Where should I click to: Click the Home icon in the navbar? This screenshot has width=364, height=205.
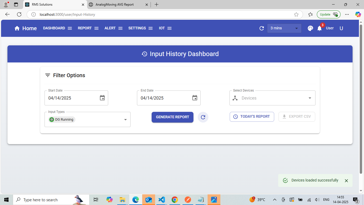(17, 28)
